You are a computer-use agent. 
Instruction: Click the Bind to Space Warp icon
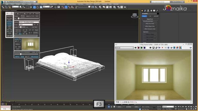10,7
